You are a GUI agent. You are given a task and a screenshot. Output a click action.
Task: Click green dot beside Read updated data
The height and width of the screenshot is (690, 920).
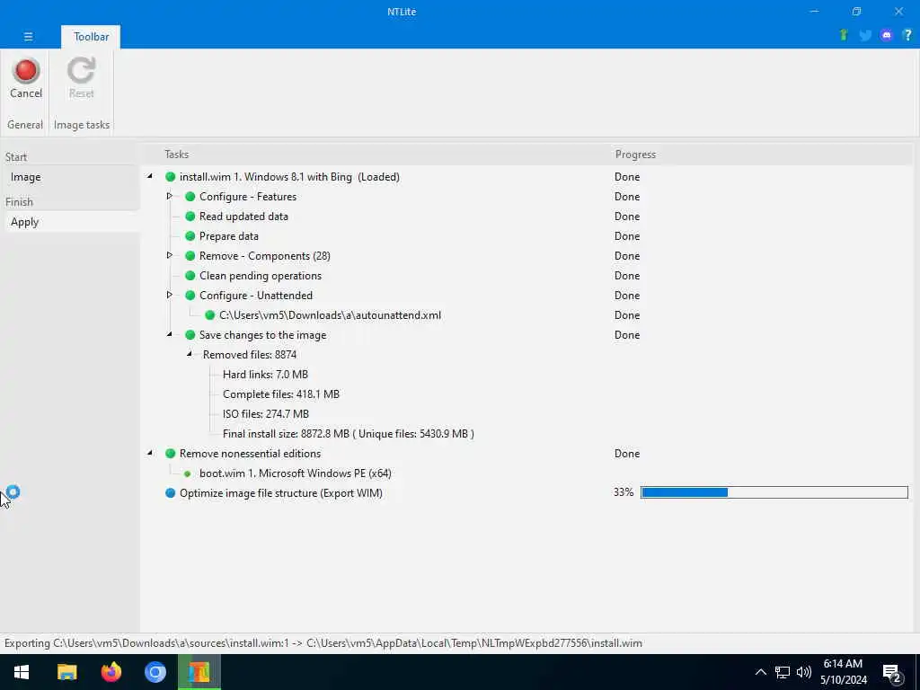pyautogui.click(x=190, y=217)
